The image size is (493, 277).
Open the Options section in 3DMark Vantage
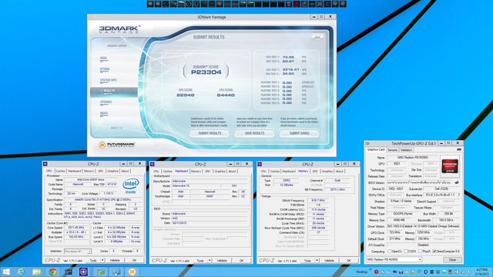click(105, 69)
